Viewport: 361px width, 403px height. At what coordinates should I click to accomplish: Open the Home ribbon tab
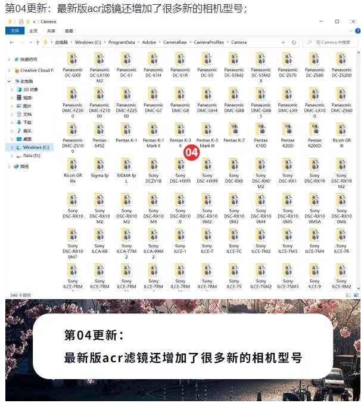click(33, 31)
